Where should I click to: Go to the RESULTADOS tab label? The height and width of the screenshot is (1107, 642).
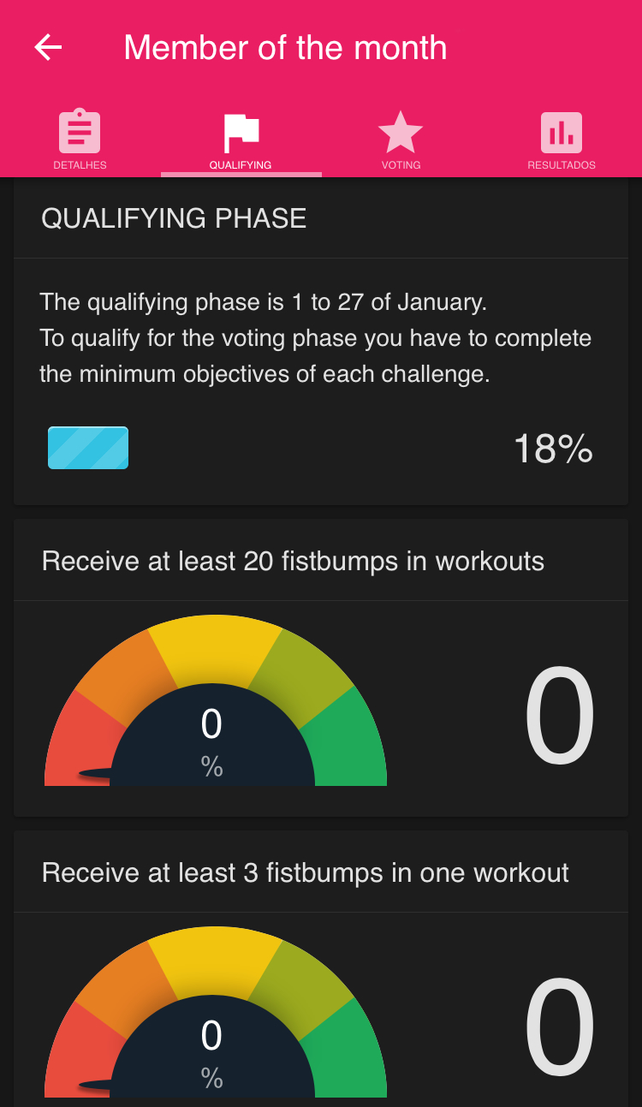point(562,165)
